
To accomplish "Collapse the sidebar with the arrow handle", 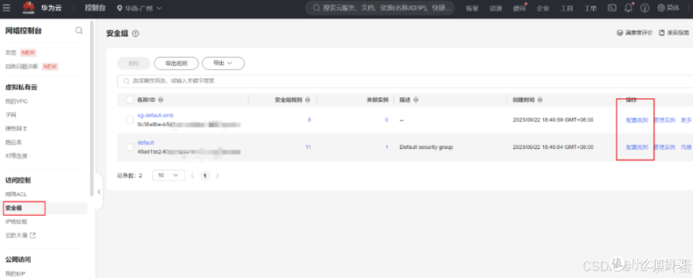I will click(x=99, y=191).
